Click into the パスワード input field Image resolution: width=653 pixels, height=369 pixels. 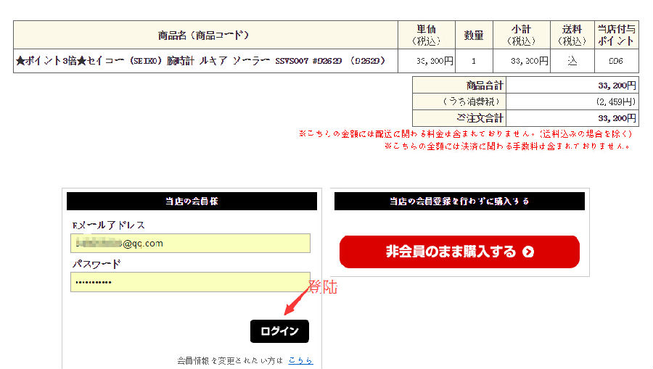tap(191, 281)
